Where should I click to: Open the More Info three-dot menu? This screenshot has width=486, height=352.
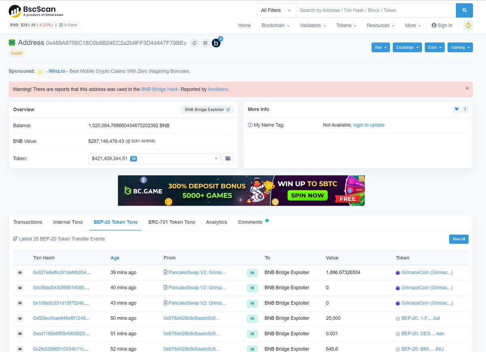point(465,109)
